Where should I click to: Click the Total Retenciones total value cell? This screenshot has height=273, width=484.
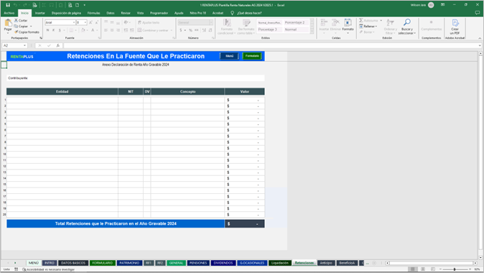[244, 224]
